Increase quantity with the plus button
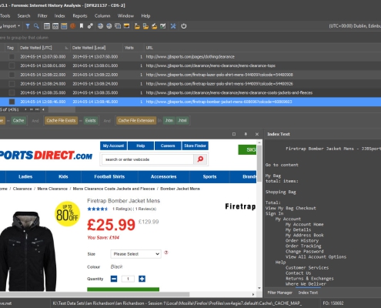381x308 pixels. coord(142,279)
